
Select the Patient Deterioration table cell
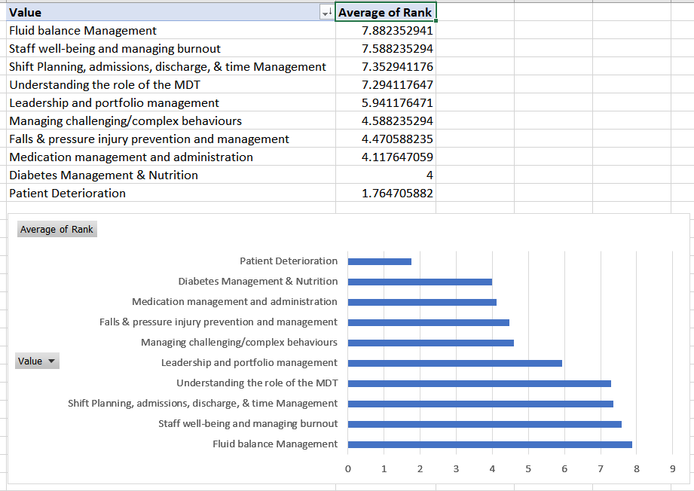[x=171, y=193]
